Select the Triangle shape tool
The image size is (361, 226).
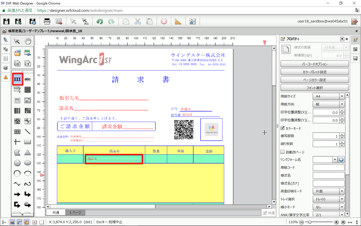point(28,153)
